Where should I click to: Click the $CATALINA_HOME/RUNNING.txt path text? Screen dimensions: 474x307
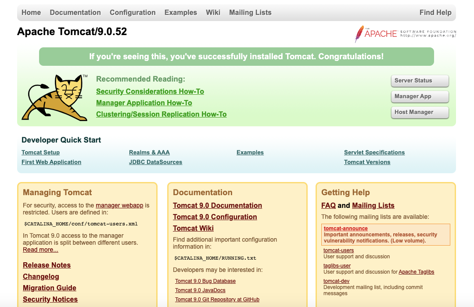[215, 258]
